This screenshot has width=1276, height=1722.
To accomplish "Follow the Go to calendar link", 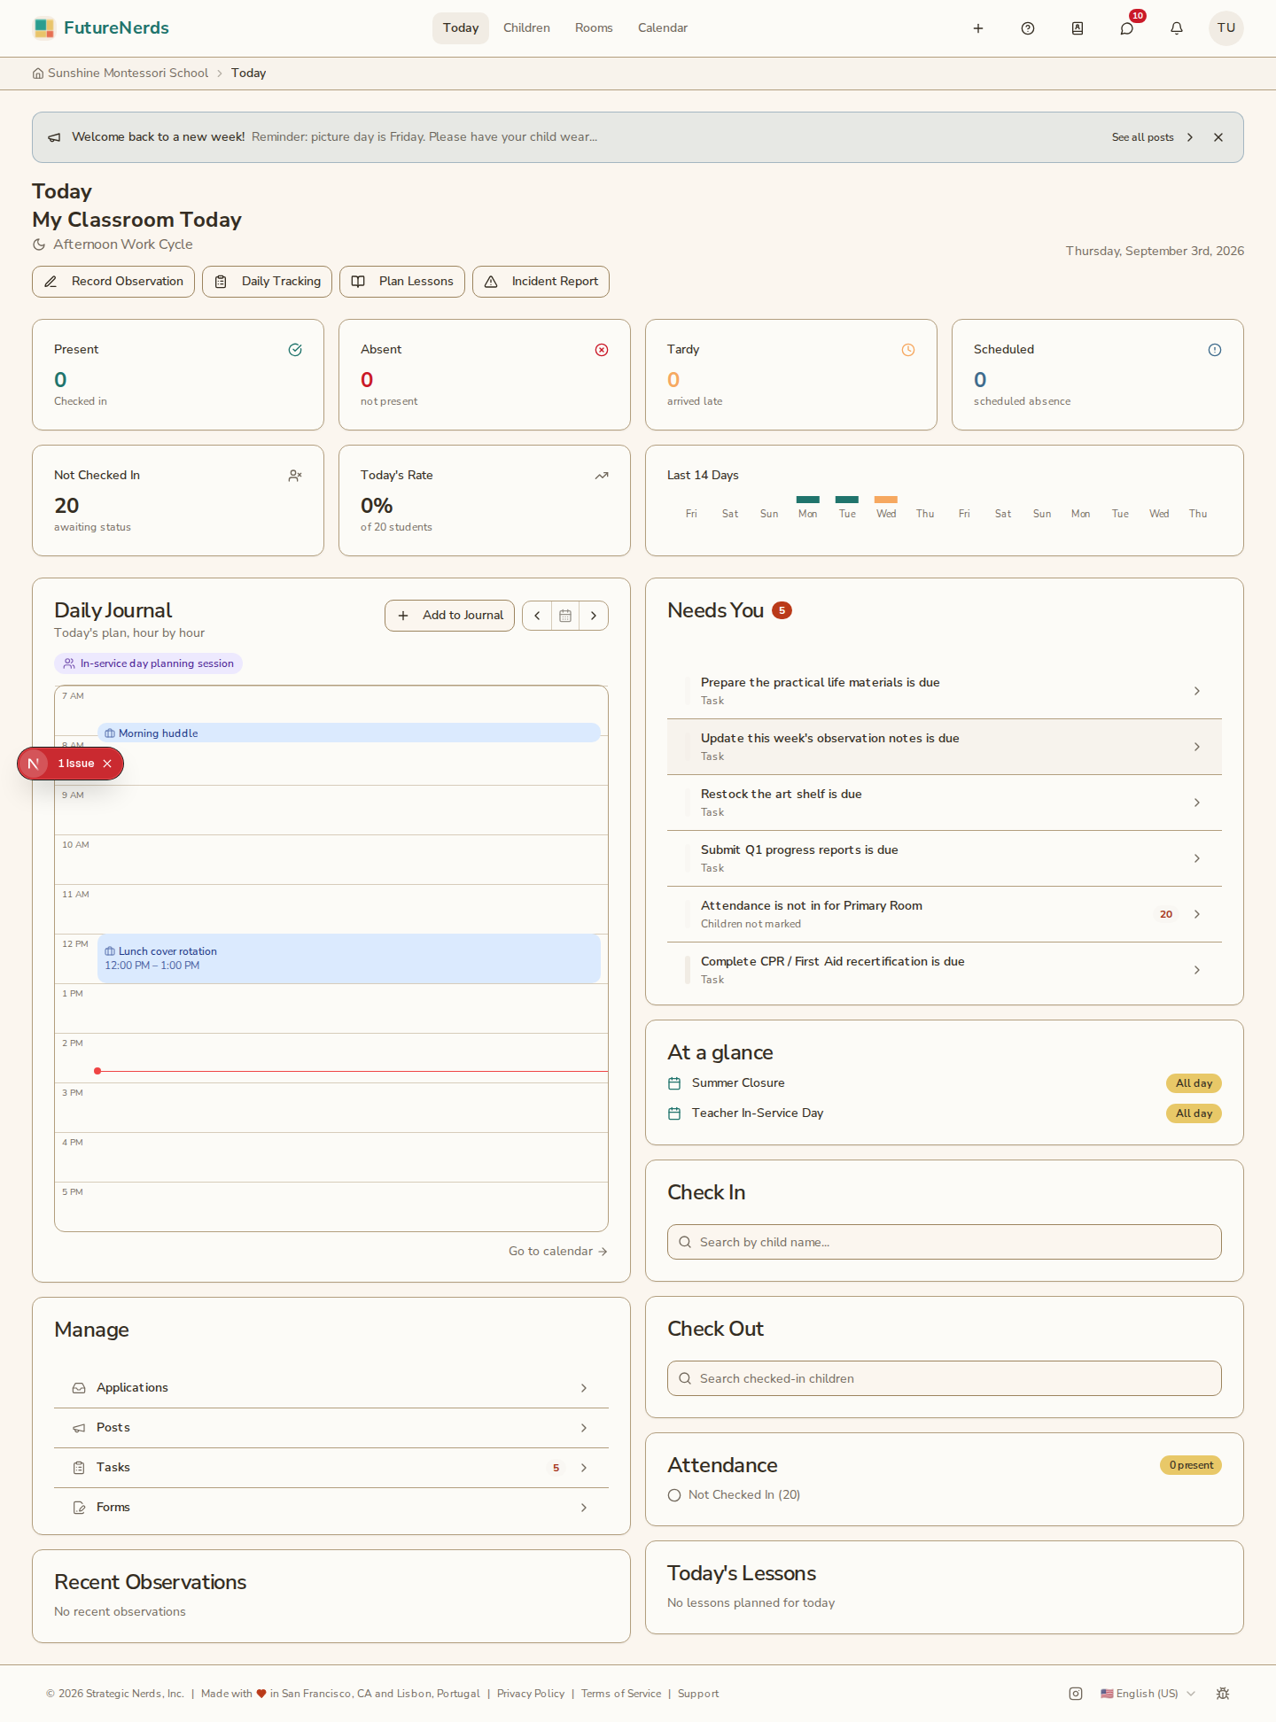I will (557, 1252).
